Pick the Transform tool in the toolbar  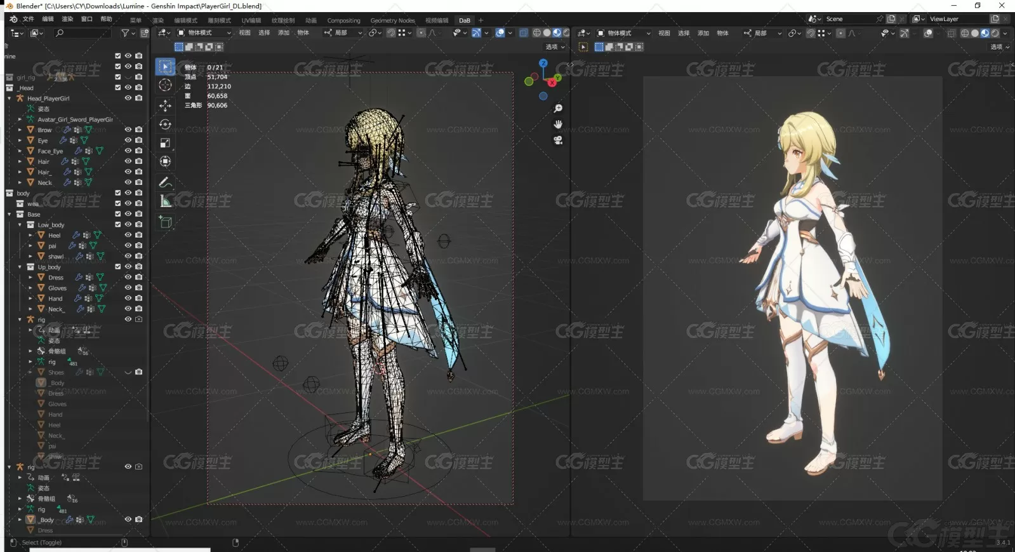165,161
